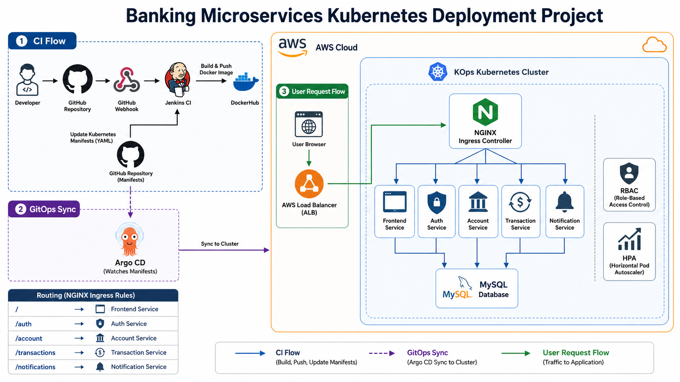This screenshot has height=382, width=680.
Task: Click the User Request Flow header
Action: point(312,91)
